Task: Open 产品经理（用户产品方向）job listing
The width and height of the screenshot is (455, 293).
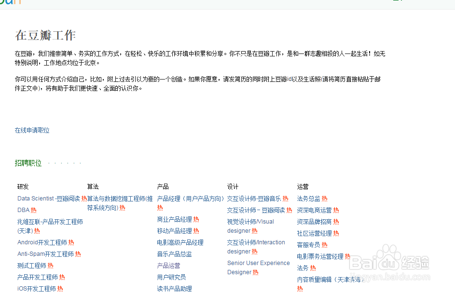Action: (x=191, y=199)
